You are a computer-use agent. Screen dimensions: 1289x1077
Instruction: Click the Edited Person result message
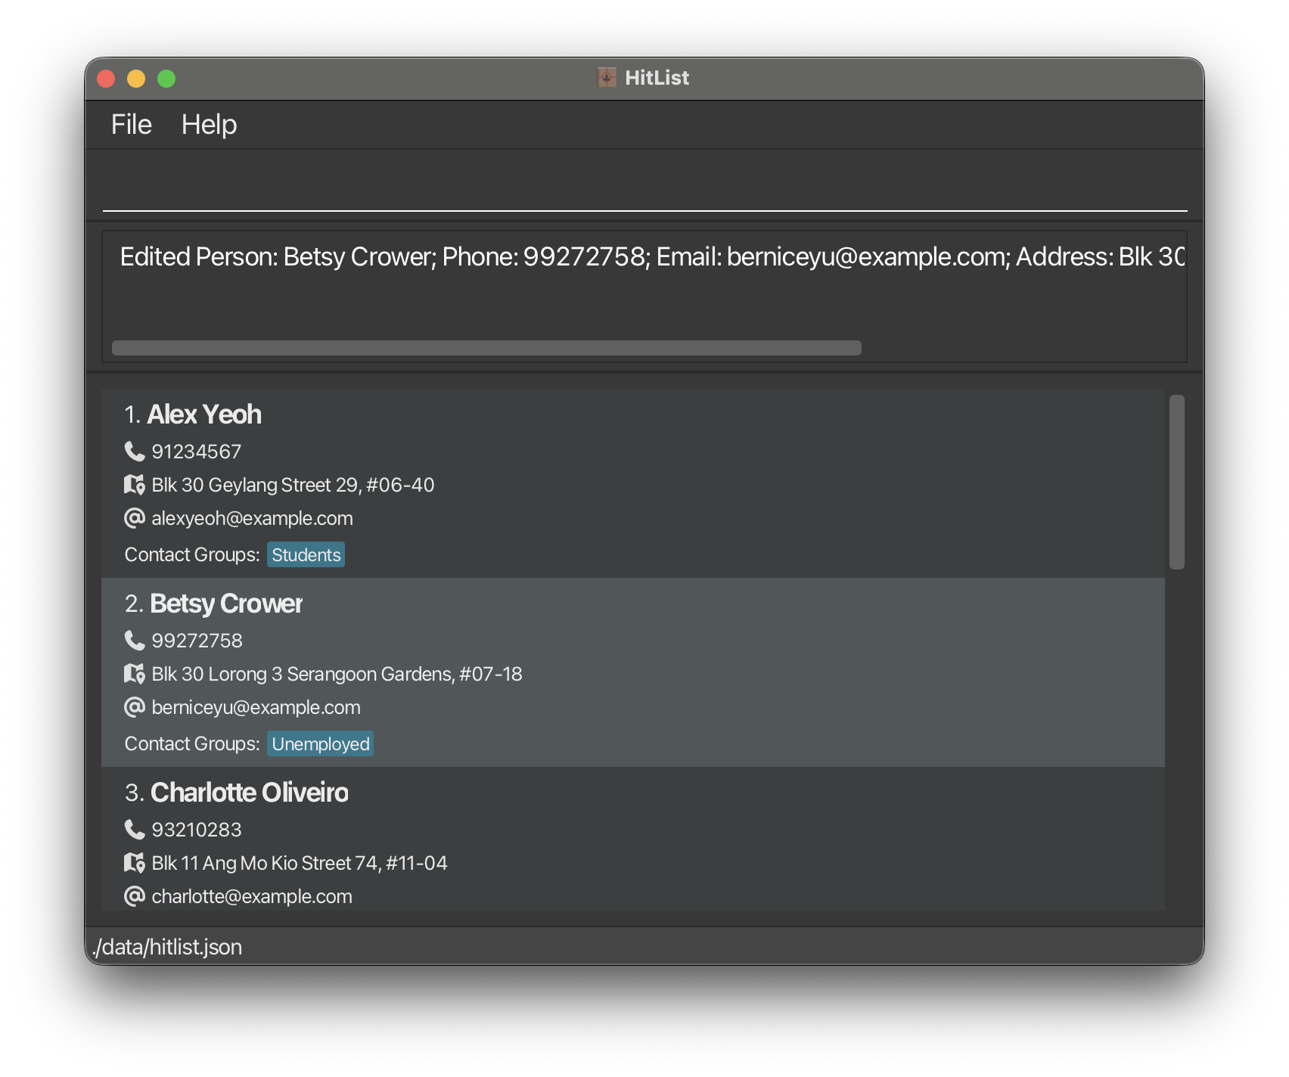pyautogui.click(x=652, y=257)
